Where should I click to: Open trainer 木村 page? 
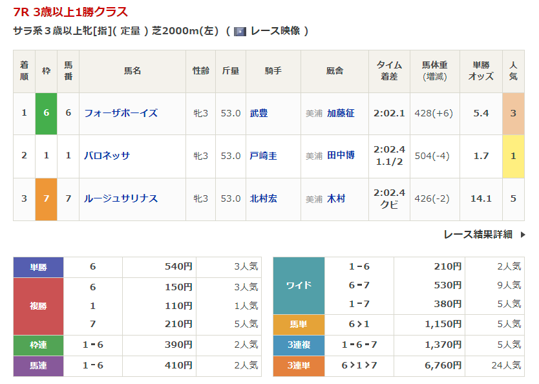[x=336, y=198]
